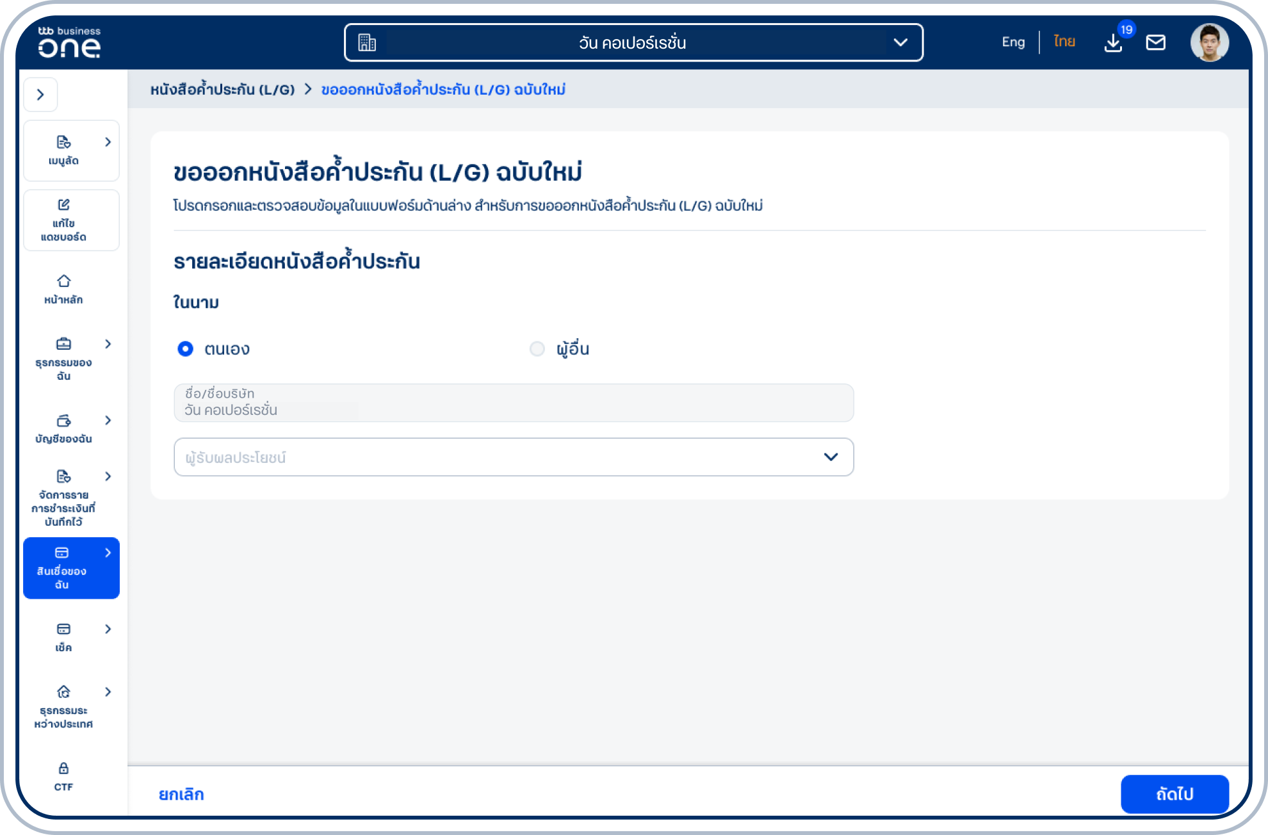Screen dimensions: 1268x835
Task: Open the ผู้รับผลประโยชน์ beneficiary dropdown
Action: (512, 457)
